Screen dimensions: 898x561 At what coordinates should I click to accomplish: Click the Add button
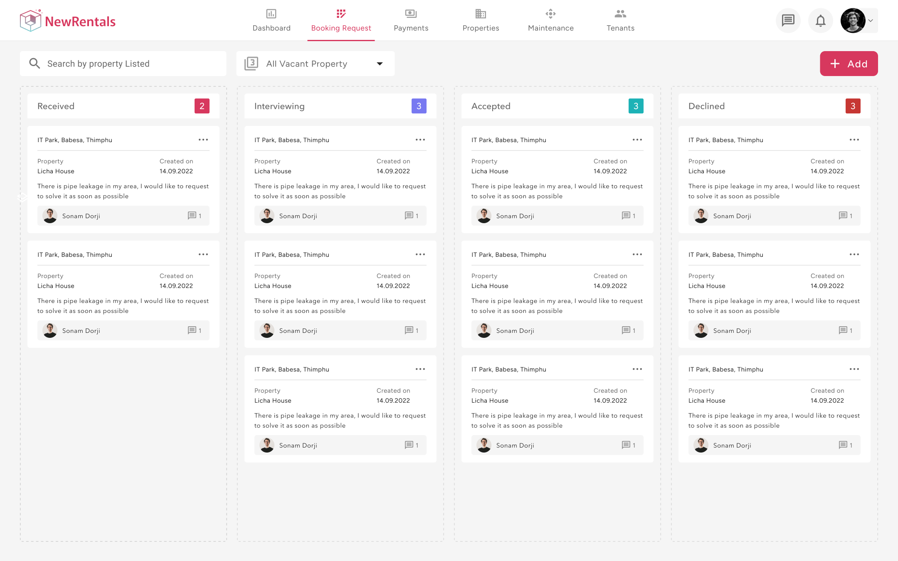pyautogui.click(x=849, y=63)
